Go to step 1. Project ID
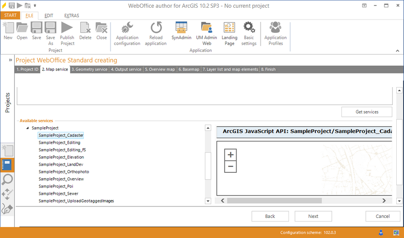The height and width of the screenshot is (238, 404). 27,69
